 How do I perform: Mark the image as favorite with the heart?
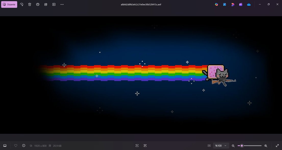pos(16,146)
